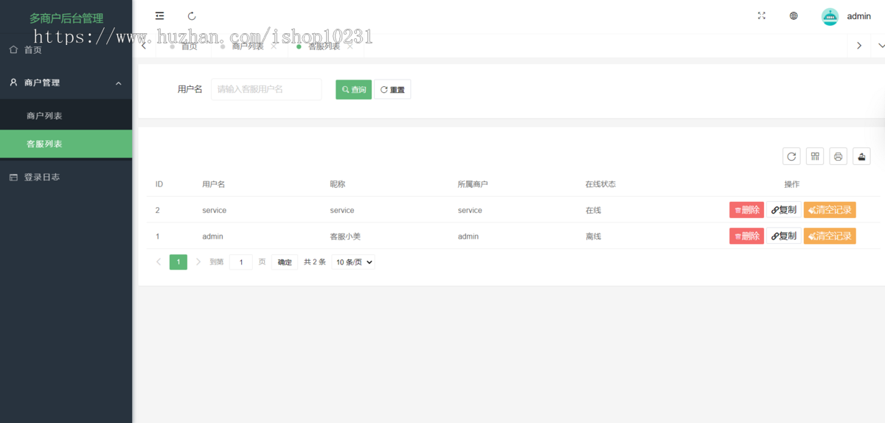Select the 客服列表 tab
The height and width of the screenshot is (423, 885).
pyautogui.click(x=324, y=46)
